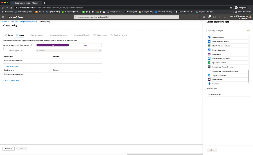Screen dimensions: 253x155
Task: Click the browser reload icon
Action: [11, 8]
